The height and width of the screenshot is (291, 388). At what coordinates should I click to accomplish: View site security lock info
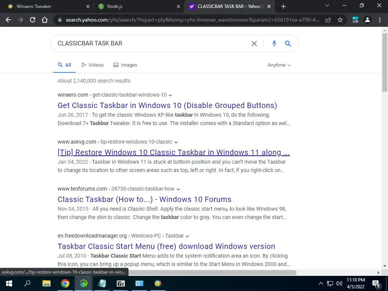point(59,20)
